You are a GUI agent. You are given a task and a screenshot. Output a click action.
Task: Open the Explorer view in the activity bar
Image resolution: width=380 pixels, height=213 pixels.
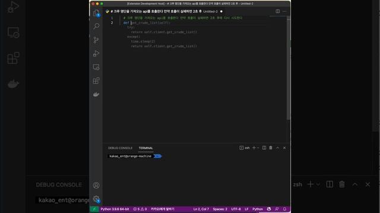pos(96,12)
